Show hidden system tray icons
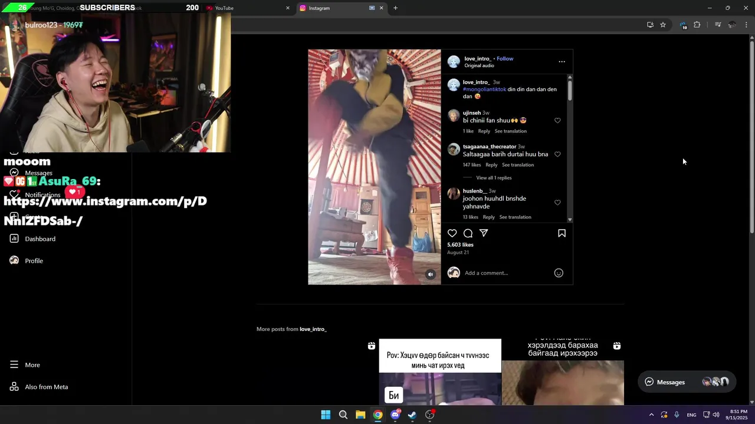Image resolution: width=755 pixels, height=424 pixels. point(651,415)
